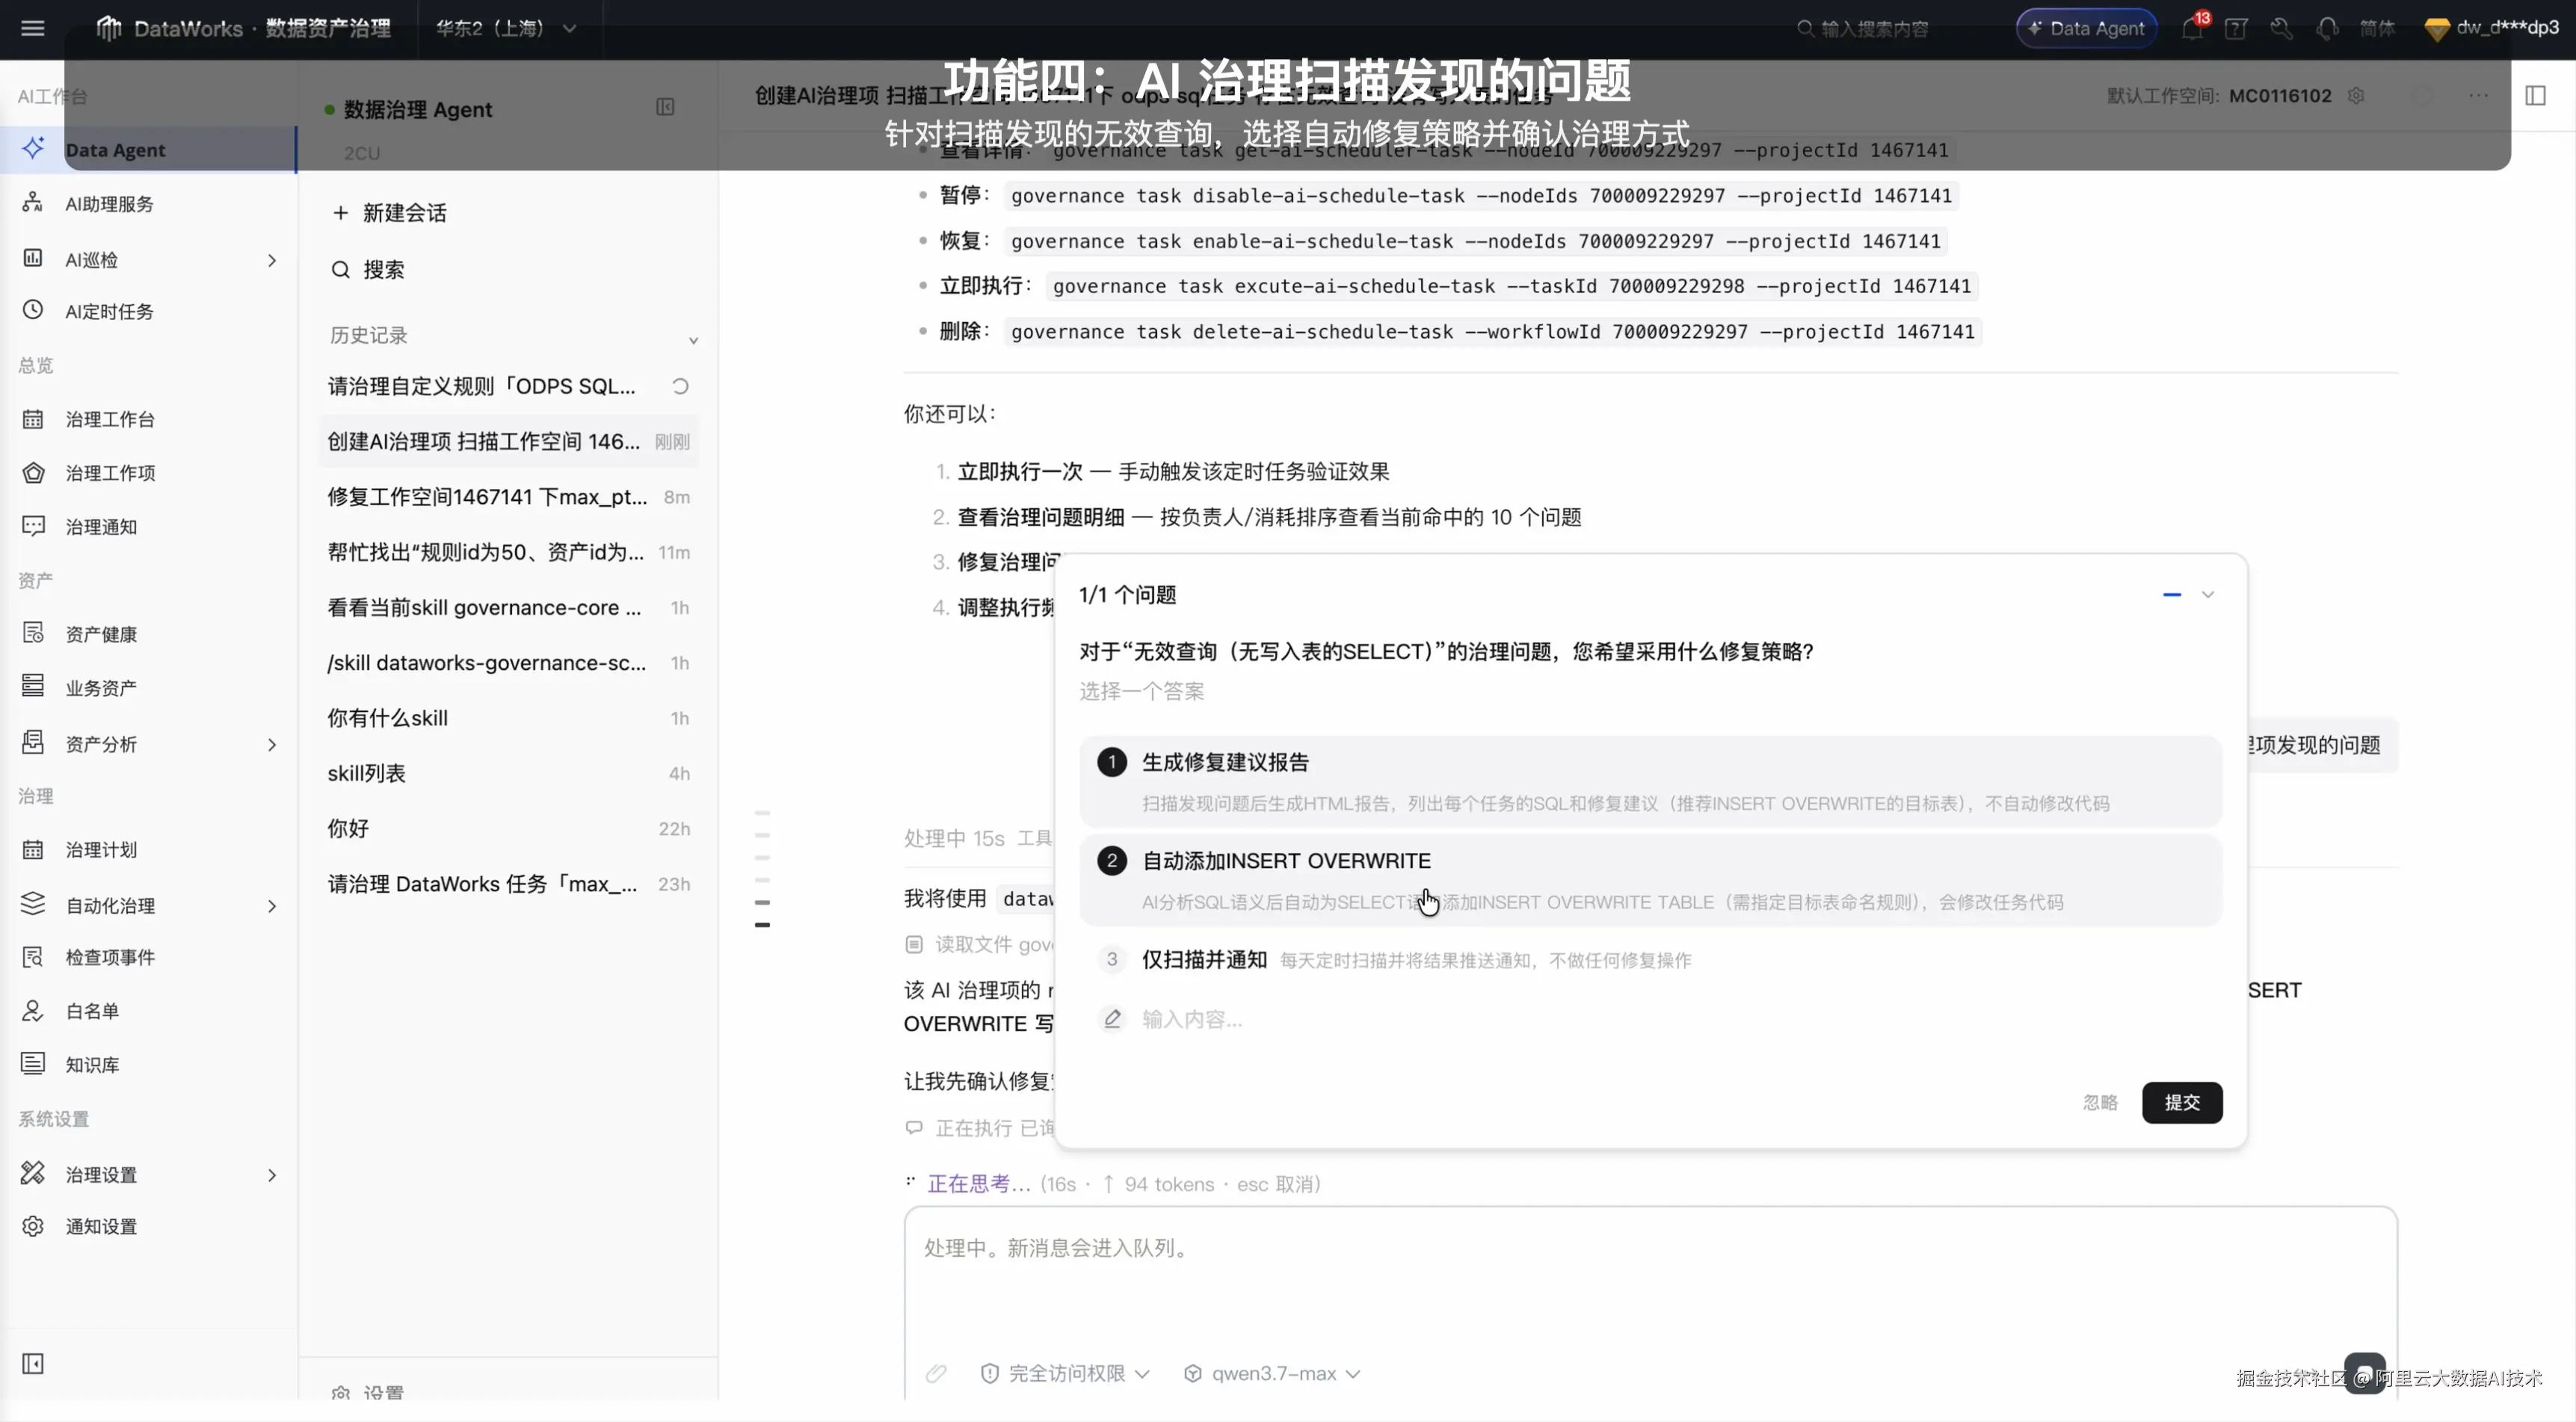Click the AI助理服务 sidebar icon
2576x1422 pixels.
click(x=33, y=203)
